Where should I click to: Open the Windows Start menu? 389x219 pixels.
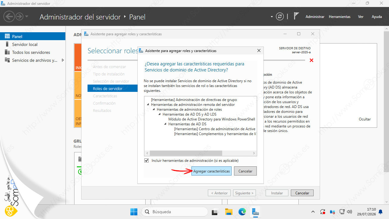point(134,212)
